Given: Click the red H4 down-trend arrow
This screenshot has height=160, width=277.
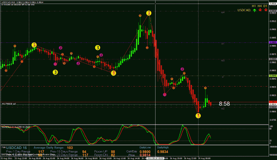Looking at the screenshot, I should coord(260,10).
